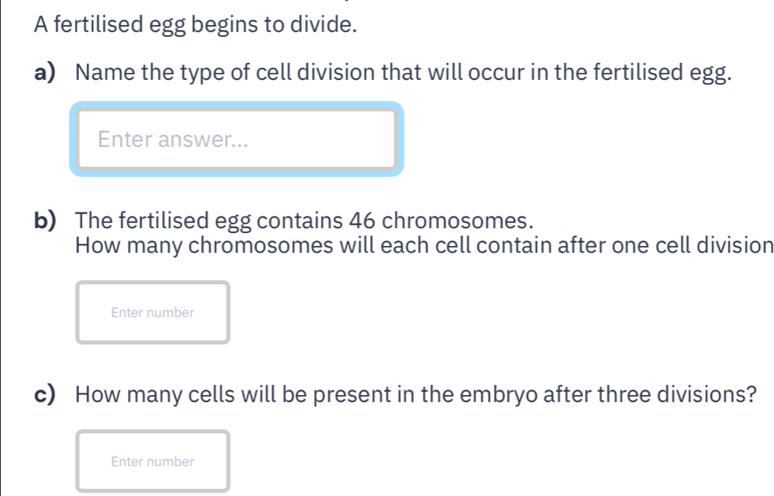Focus the number field under the chromosomes question
Viewport: 774px width, 496px height.
153,312
